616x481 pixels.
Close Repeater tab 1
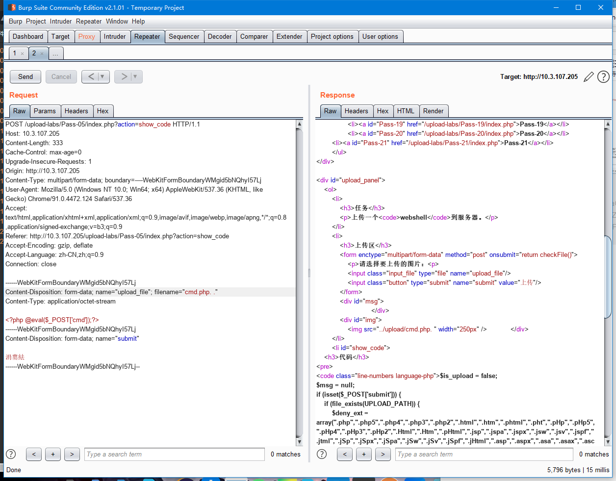tap(22, 53)
